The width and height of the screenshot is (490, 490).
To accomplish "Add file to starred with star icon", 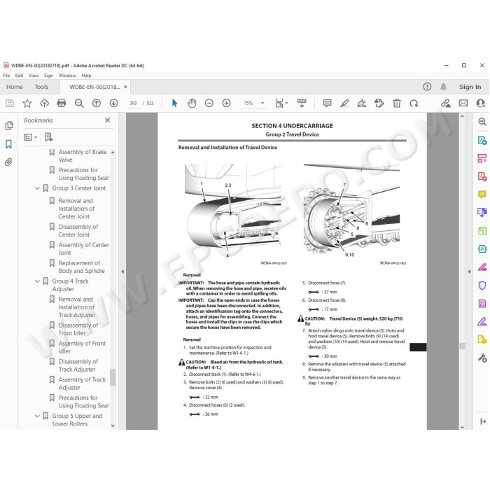I will (27, 103).
